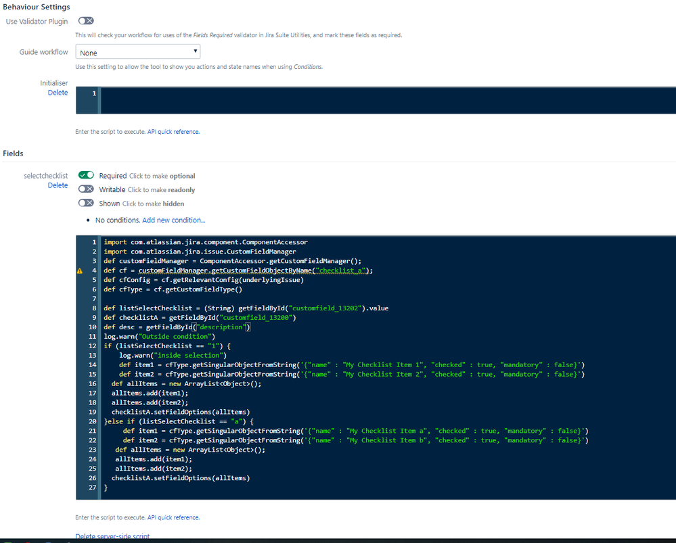Image resolution: width=676 pixels, height=543 pixels.
Task: Click checklistA.setFieldOptions on line 19
Action: tap(161, 412)
